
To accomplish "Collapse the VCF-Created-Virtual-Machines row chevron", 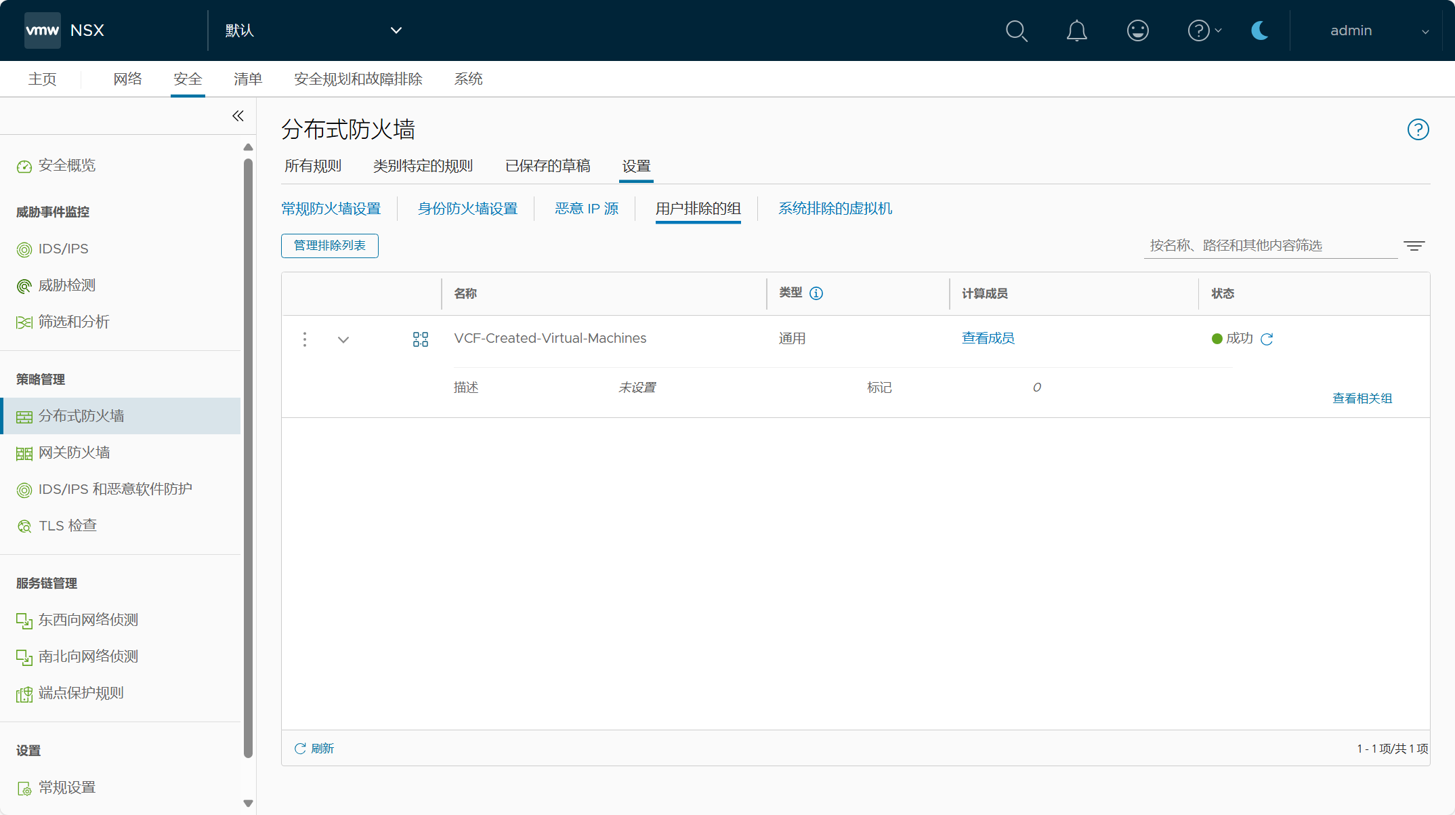I will click(x=343, y=339).
